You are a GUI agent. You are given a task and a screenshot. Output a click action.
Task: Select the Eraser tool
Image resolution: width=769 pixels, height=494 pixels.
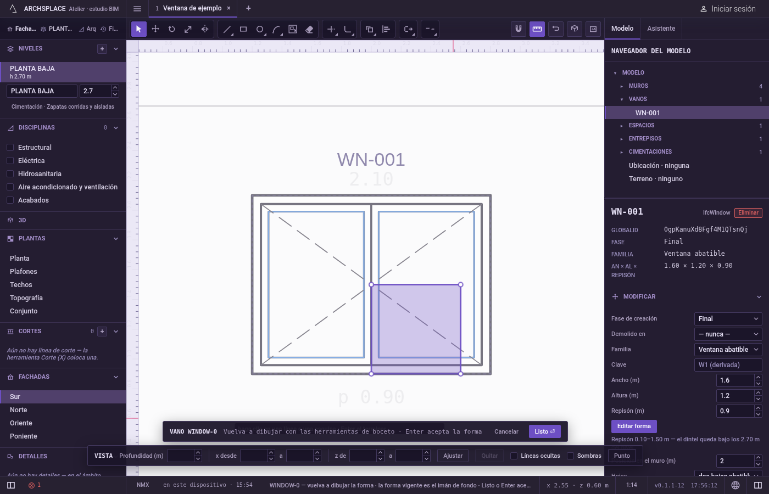click(309, 29)
